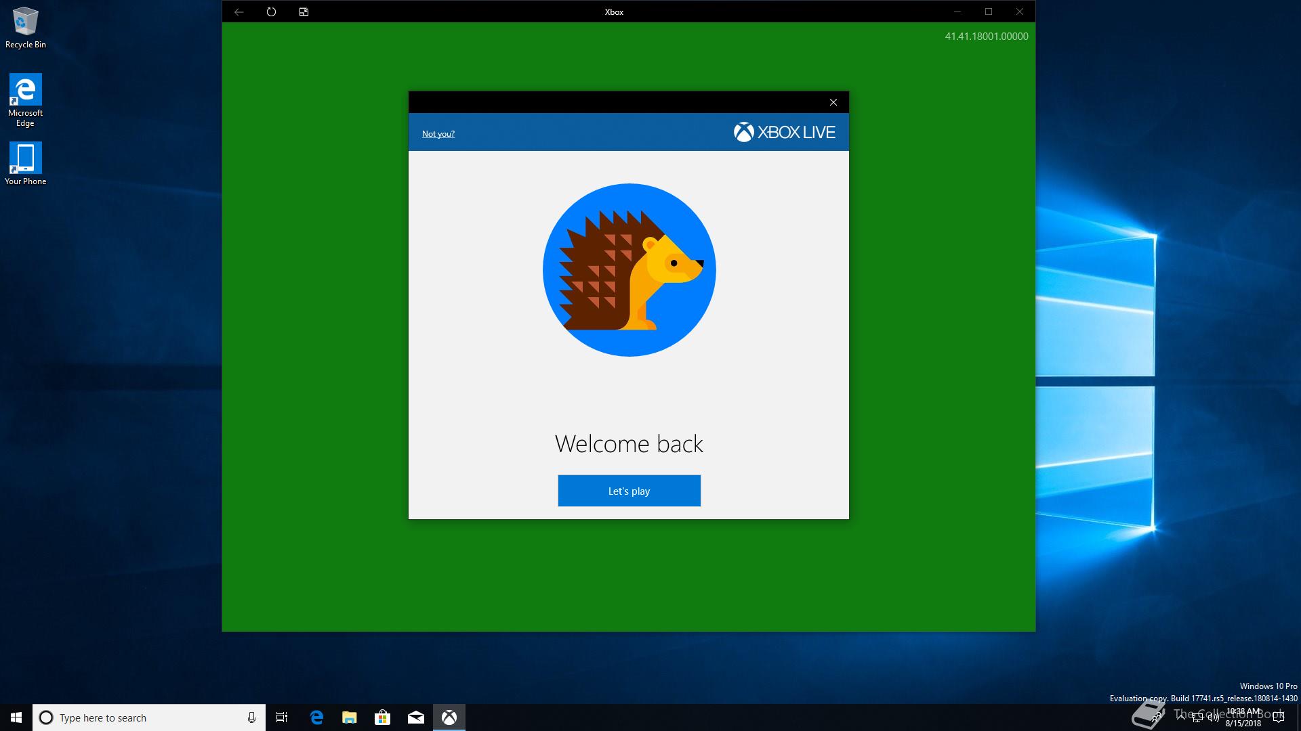Click the Xbox title bar compact view icon
The height and width of the screenshot is (731, 1301).
pyautogui.click(x=304, y=12)
